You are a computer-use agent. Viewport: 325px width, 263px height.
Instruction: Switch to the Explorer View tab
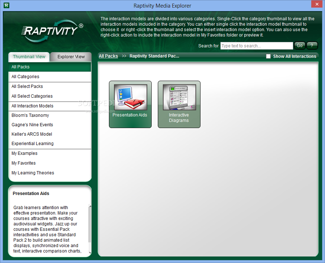click(x=71, y=57)
